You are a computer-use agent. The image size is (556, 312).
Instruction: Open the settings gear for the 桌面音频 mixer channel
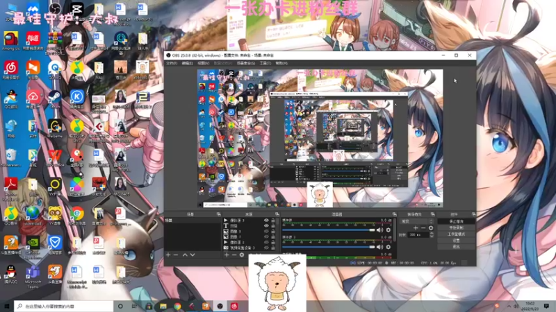coord(389,230)
